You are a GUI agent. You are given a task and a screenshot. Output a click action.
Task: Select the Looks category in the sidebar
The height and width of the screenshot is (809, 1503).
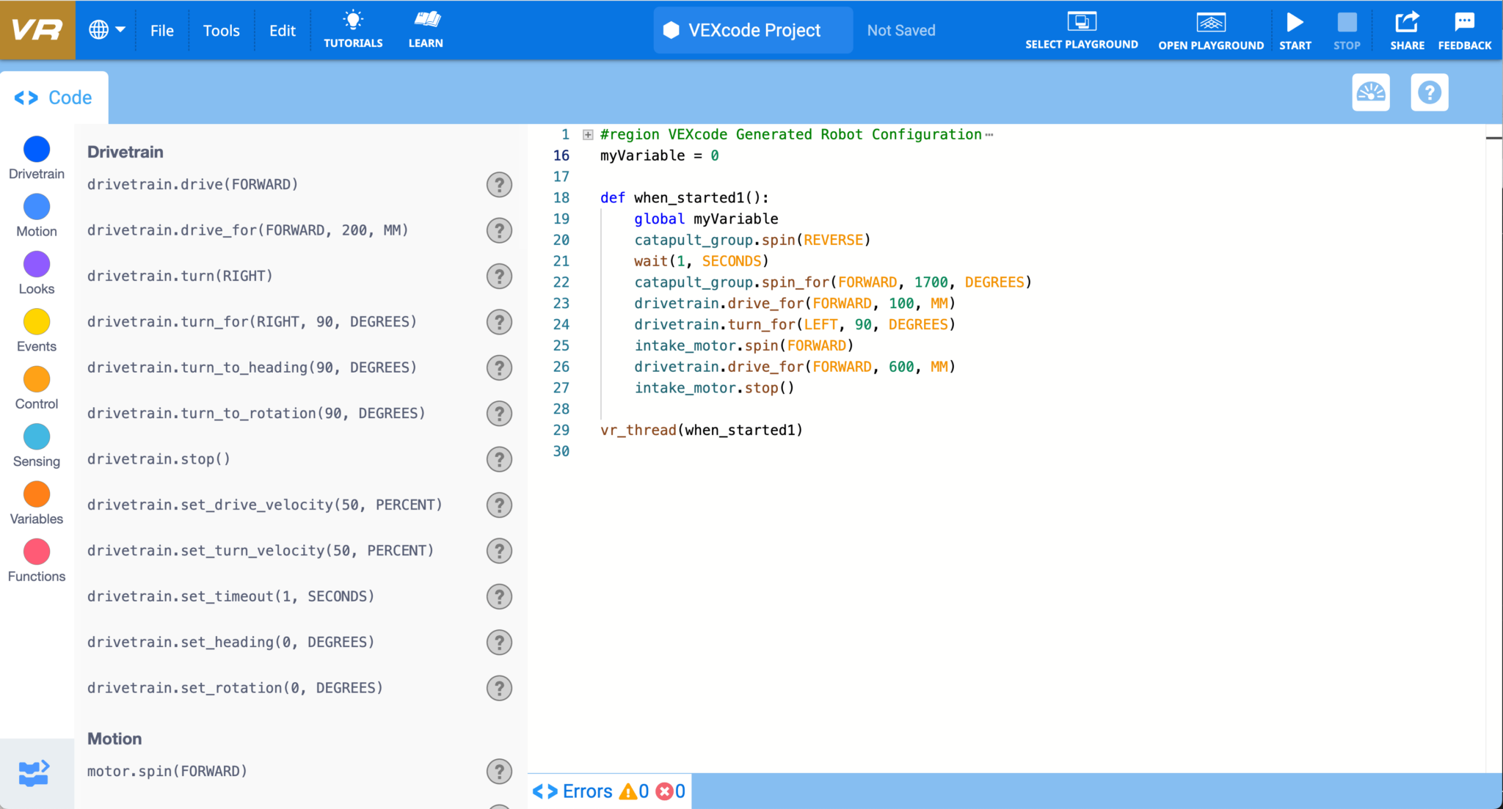pyautogui.click(x=36, y=264)
